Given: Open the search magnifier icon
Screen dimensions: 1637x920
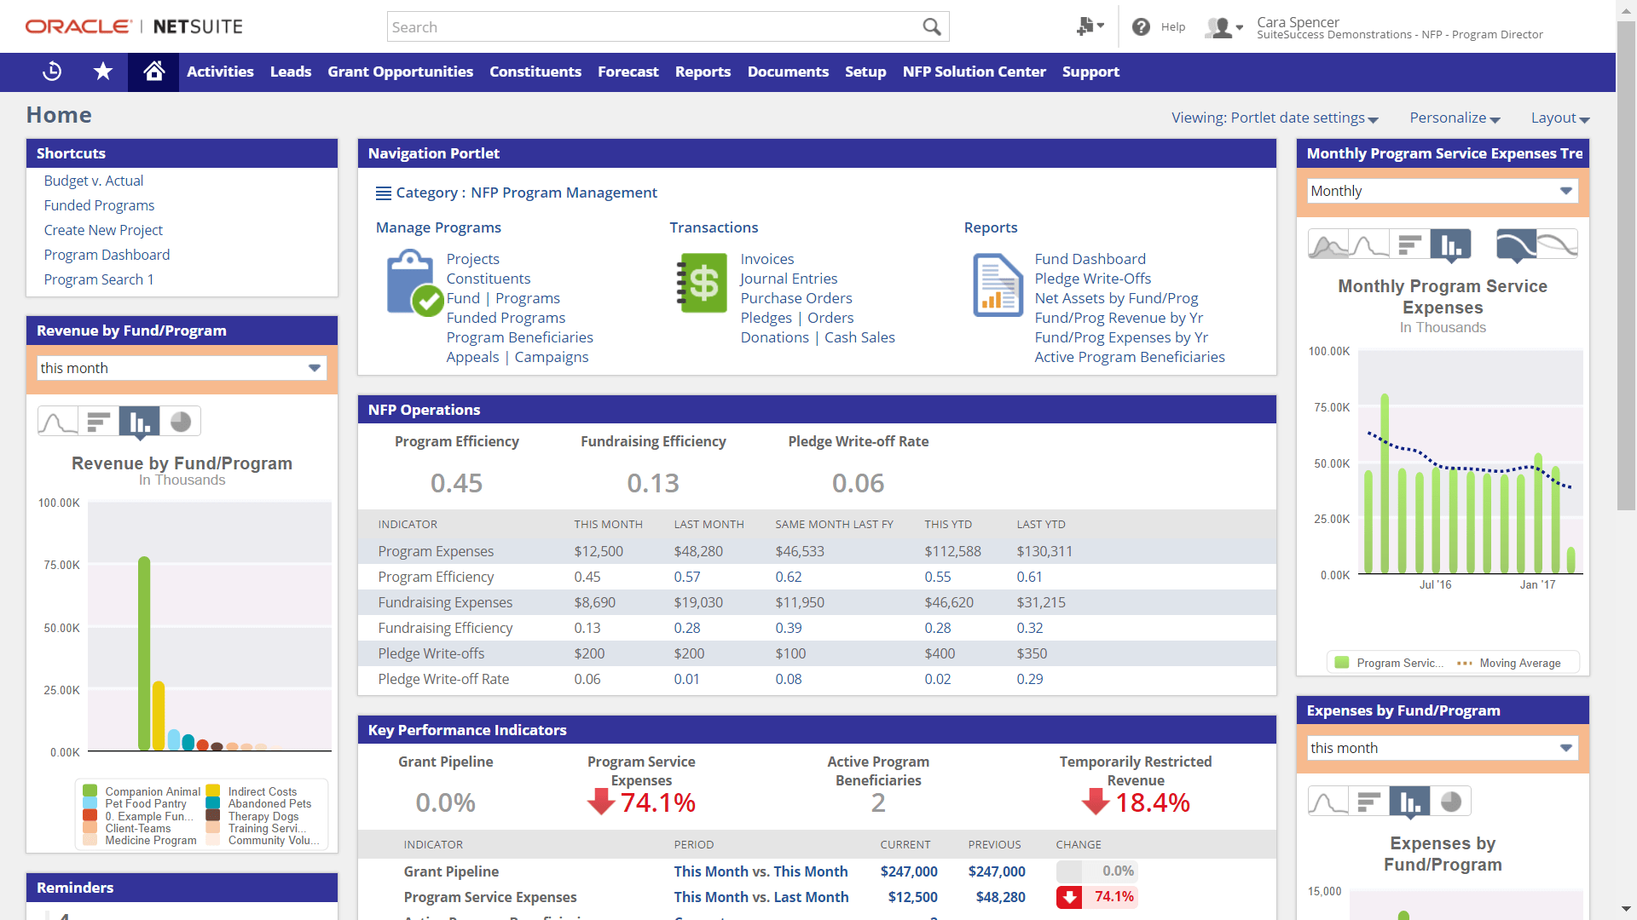Looking at the screenshot, I should [931, 26].
